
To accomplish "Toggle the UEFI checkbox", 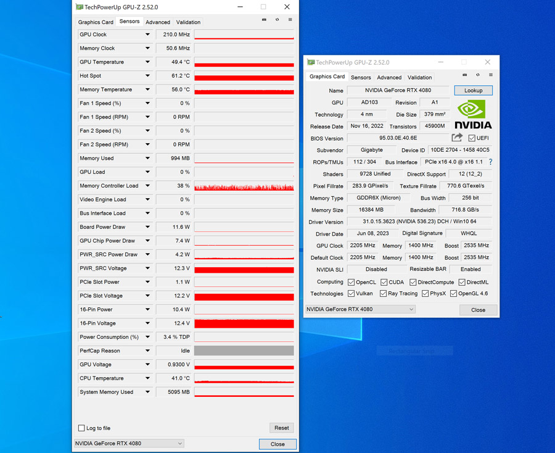I will click(472, 138).
